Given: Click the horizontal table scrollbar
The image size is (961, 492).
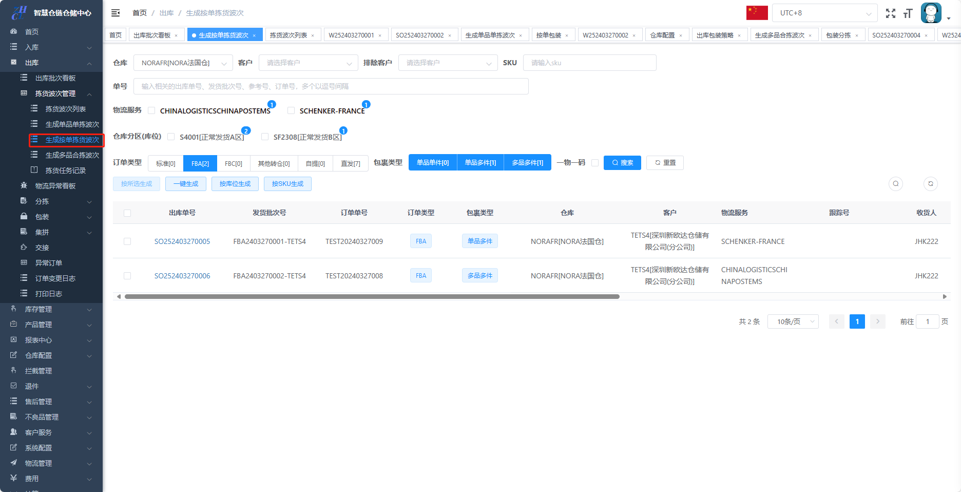Looking at the screenshot, I should pos(372,296).
